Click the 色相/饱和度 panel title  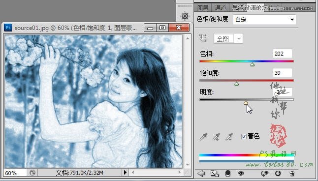tap(212, 19)
